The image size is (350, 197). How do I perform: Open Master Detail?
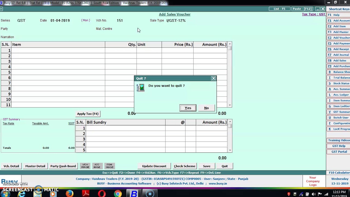[x=35, y=166]
